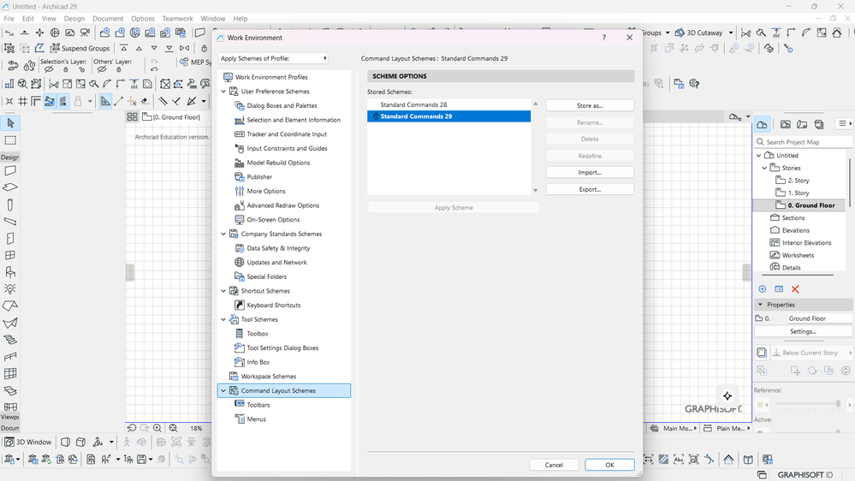Screen dimensions: 855x481
Task: Open the Toolbars settings page
Action: pos(258,405)
